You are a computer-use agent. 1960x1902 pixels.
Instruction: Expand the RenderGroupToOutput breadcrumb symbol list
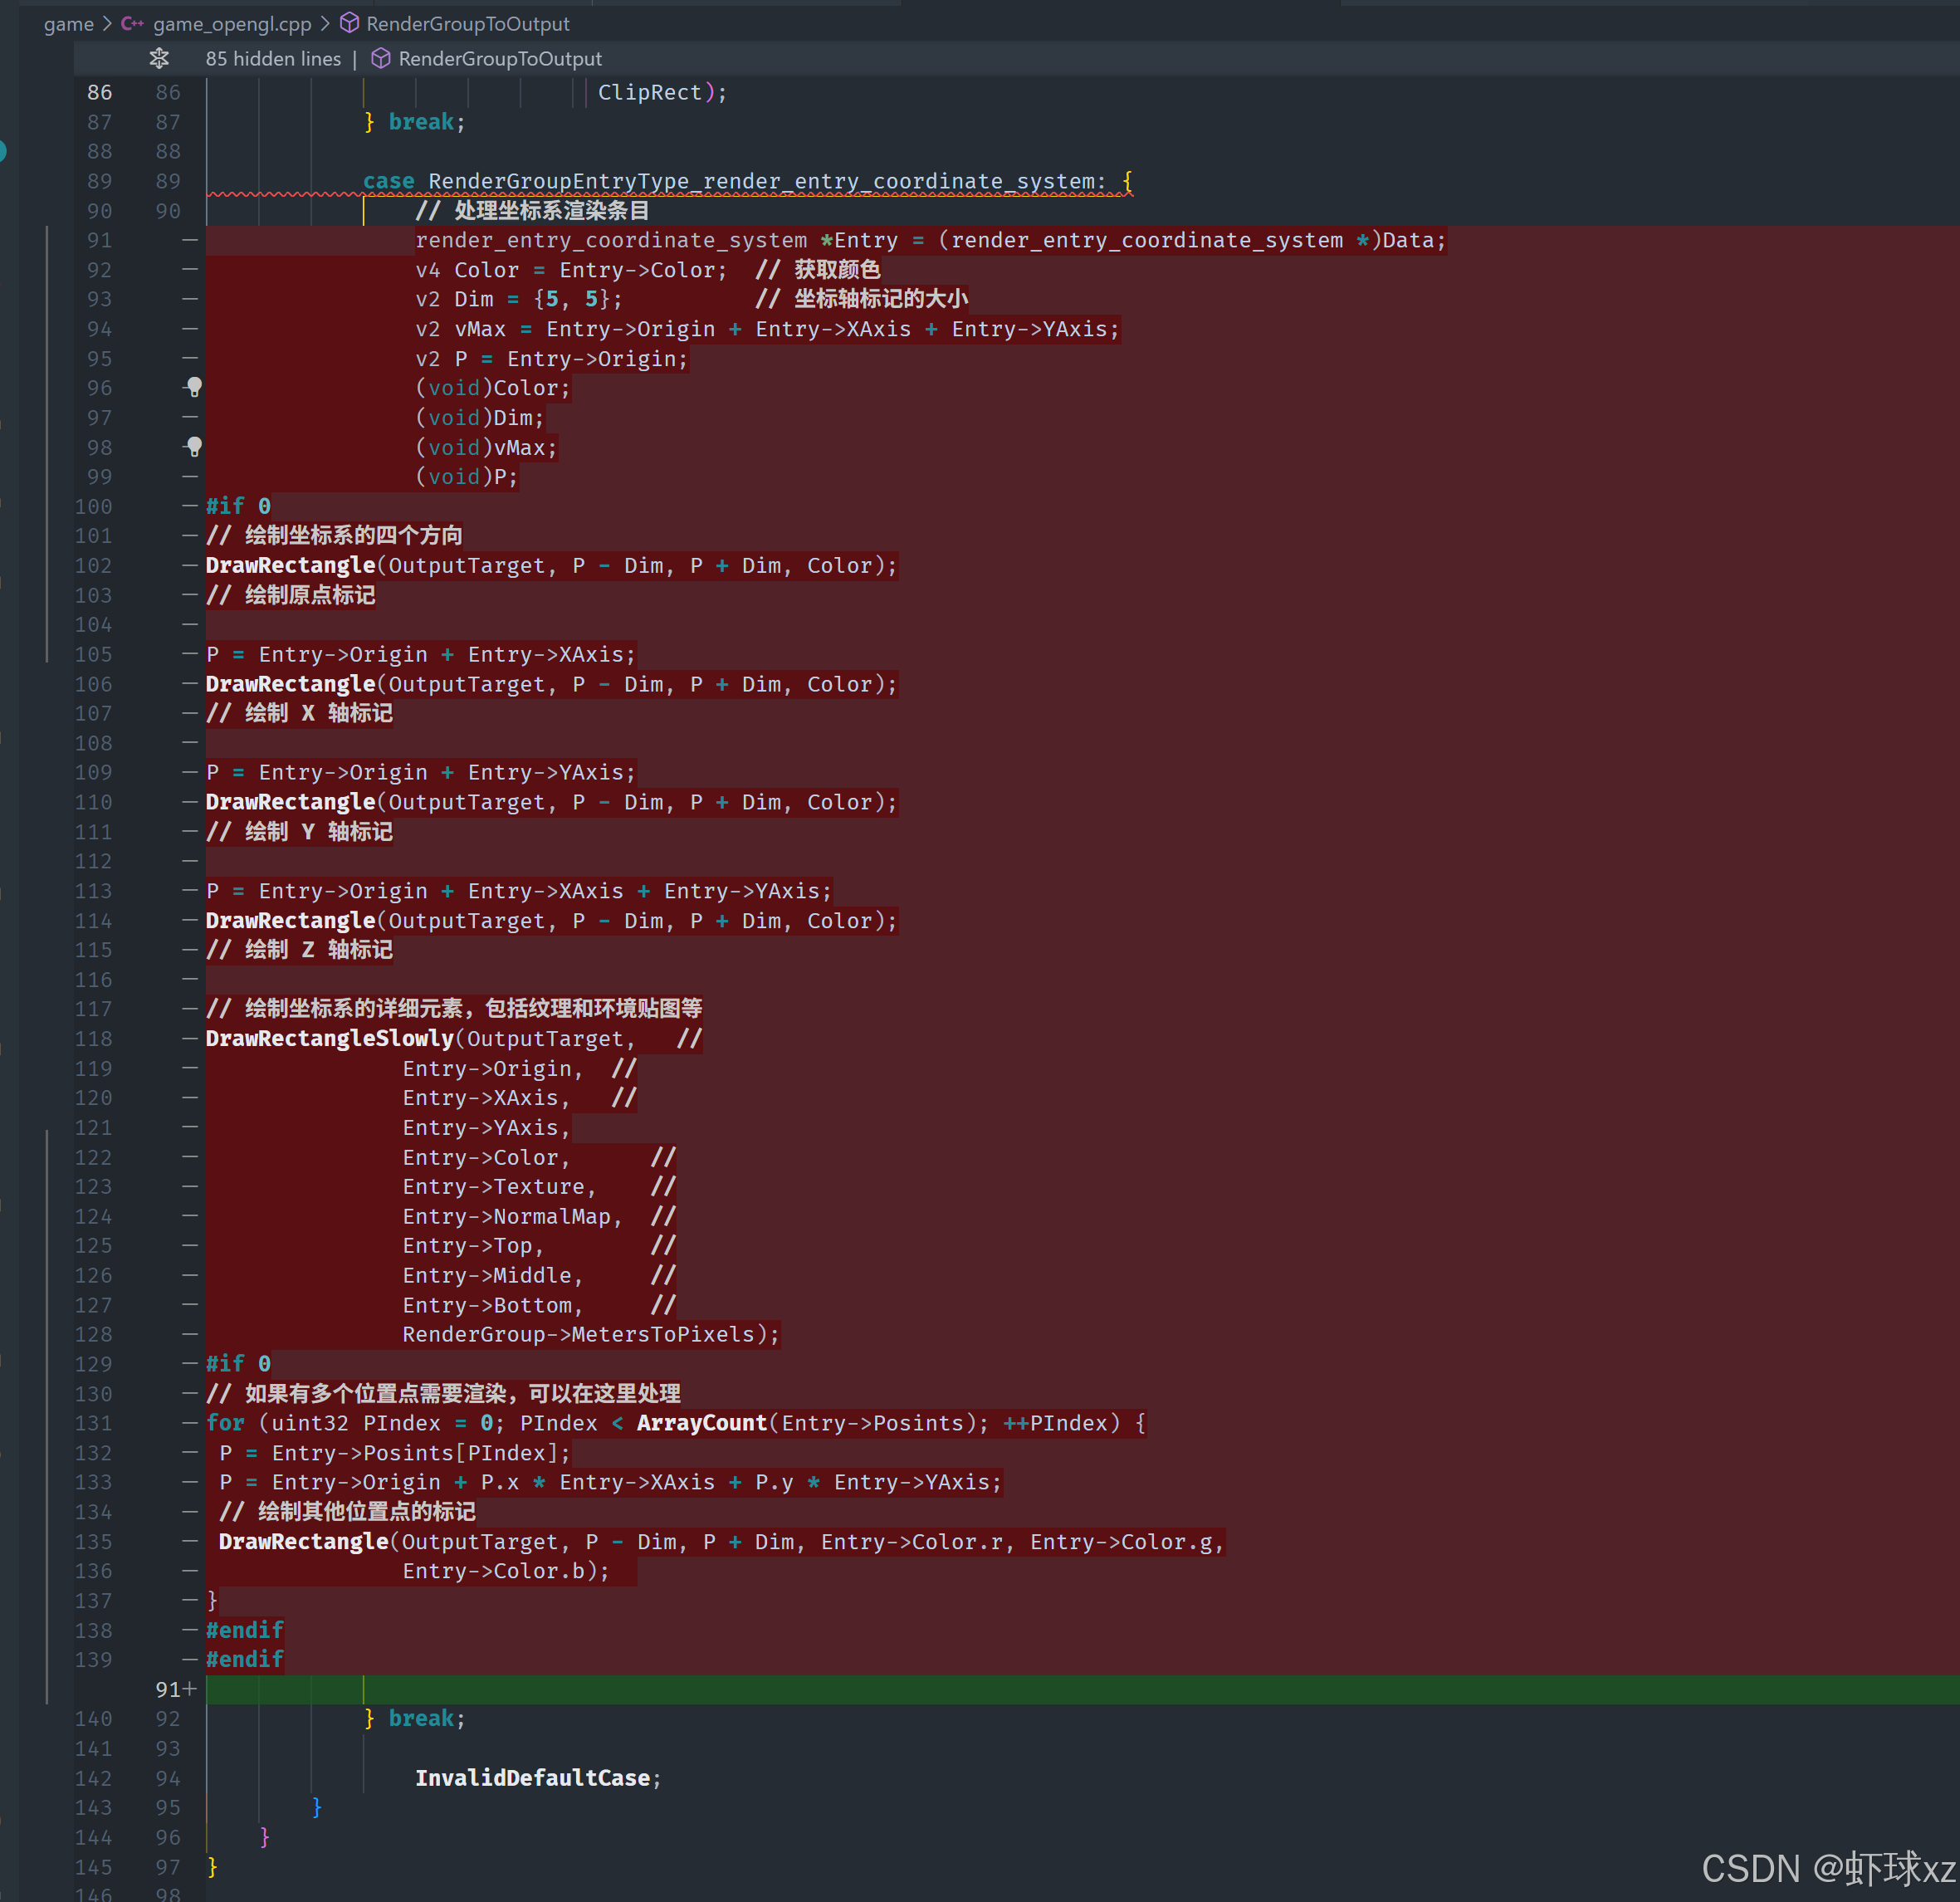467,24
